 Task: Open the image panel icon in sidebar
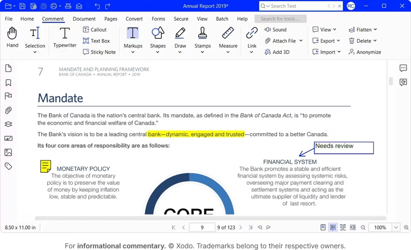8,152
